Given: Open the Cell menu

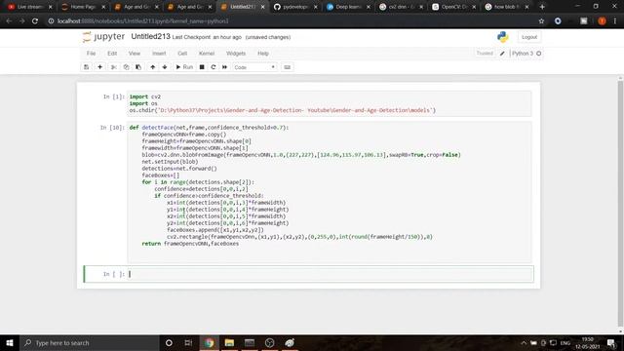Looking at the screenshot, I should 182,54.
